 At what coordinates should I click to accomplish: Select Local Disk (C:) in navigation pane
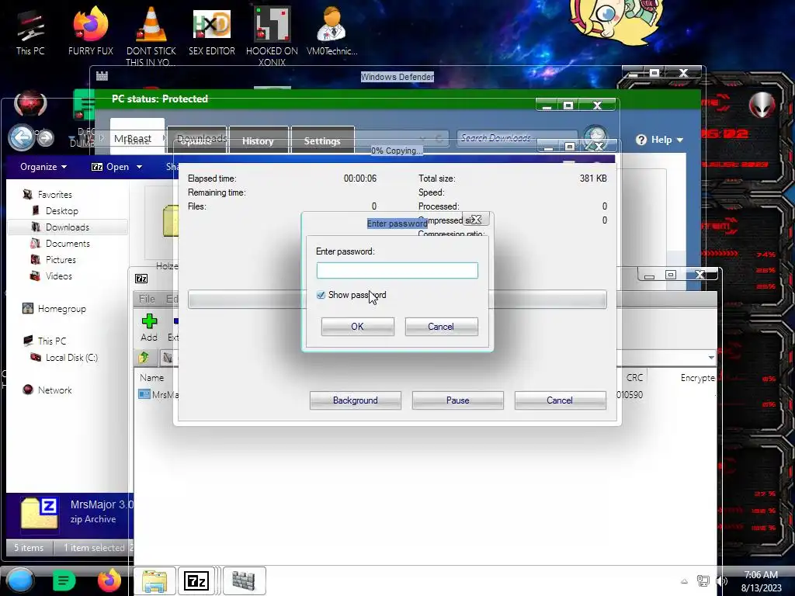[x=71, y=357]
